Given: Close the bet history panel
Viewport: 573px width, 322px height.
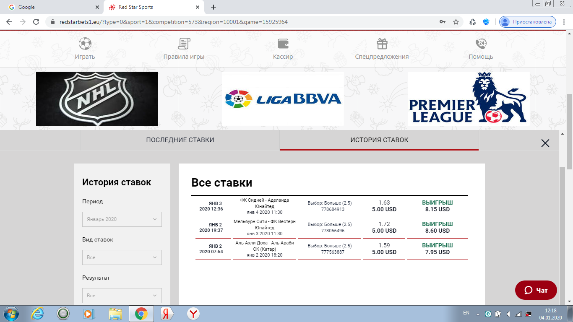Looking at the screenshot, I should point(545,143).
